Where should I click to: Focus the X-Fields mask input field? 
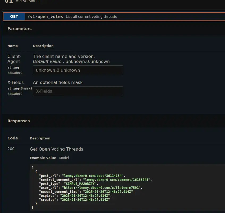78,91
